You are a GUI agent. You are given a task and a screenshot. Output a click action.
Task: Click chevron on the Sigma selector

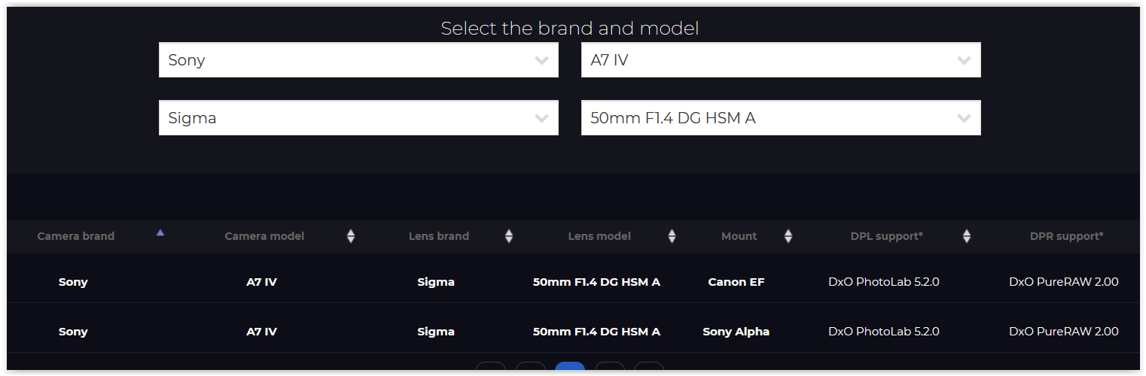click(541, 118)
